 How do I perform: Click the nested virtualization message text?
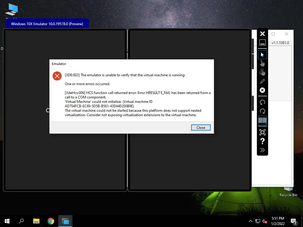pyautogui.click(x=133, y=113)
